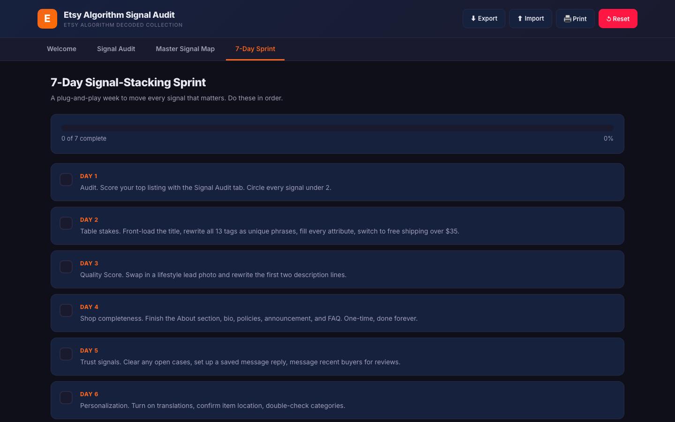This screenshot has width=675, height=422.
Task: Select the '7-Day Signal-Stacking Sprint' heading
Action: [128, 82]
